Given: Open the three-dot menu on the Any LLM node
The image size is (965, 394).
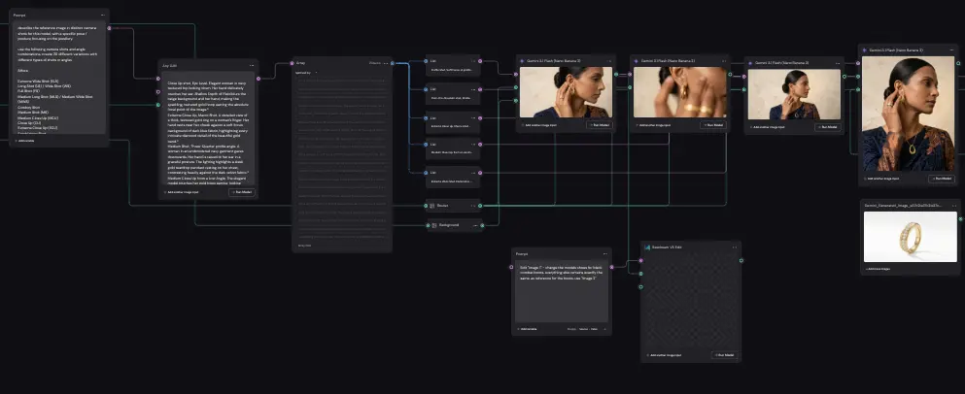Looking at the screenshot, I should coord(252,65).
